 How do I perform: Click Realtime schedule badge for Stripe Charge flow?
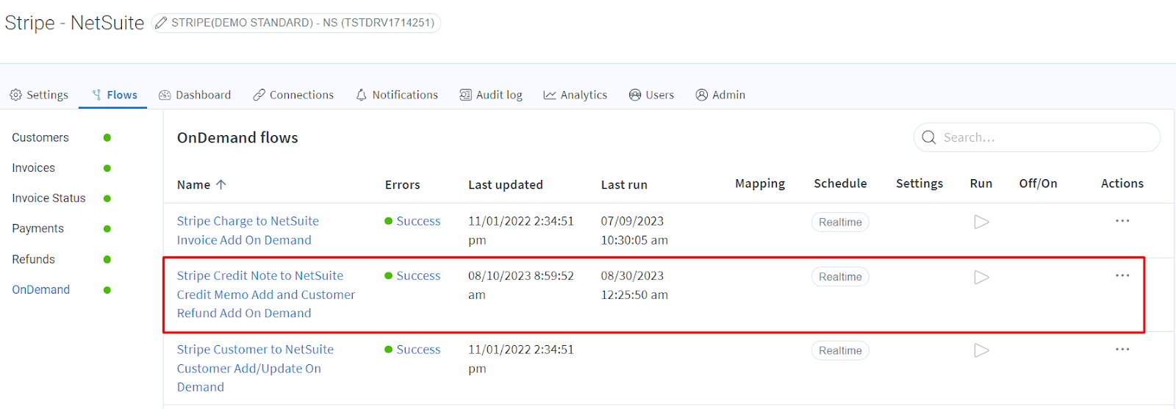840,222
